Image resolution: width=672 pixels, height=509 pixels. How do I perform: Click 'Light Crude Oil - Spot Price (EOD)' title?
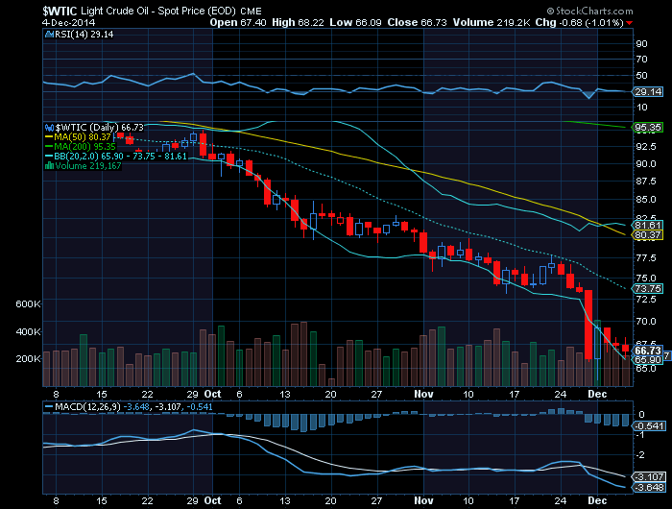click(158, 11)
